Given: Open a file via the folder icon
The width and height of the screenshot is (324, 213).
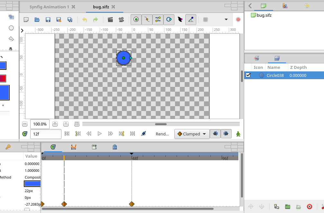Looking at the screenshot, I should (x=37, y=20).
